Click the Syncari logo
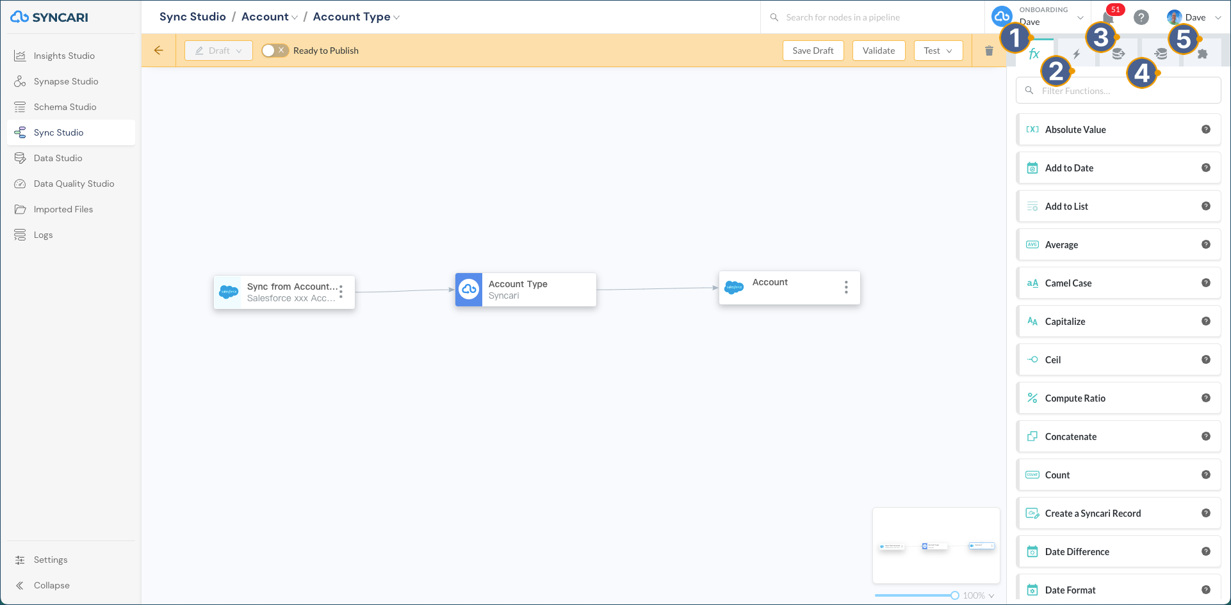Screen dimensions: 1231x605 click(x=49, y=17)
